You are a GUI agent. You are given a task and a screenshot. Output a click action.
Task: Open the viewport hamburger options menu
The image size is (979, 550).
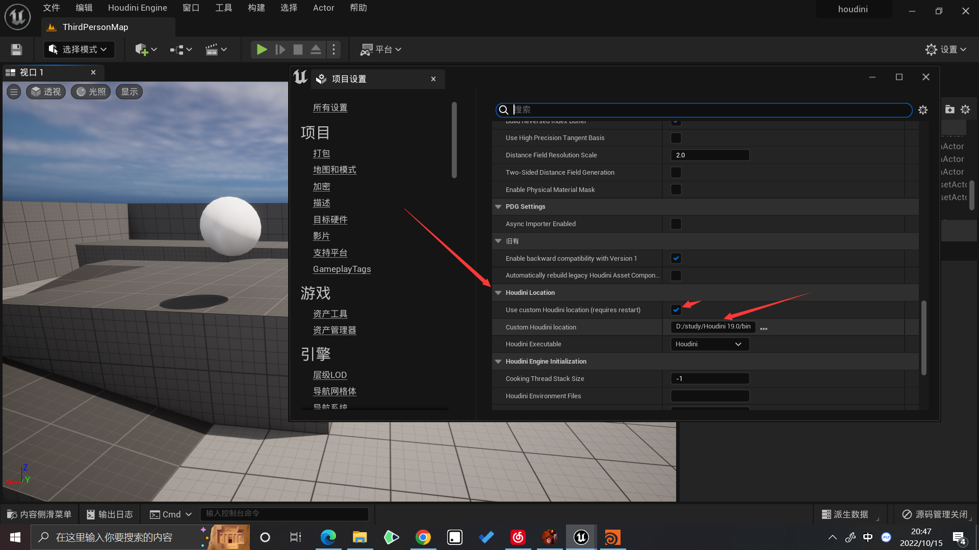(14, 92)
